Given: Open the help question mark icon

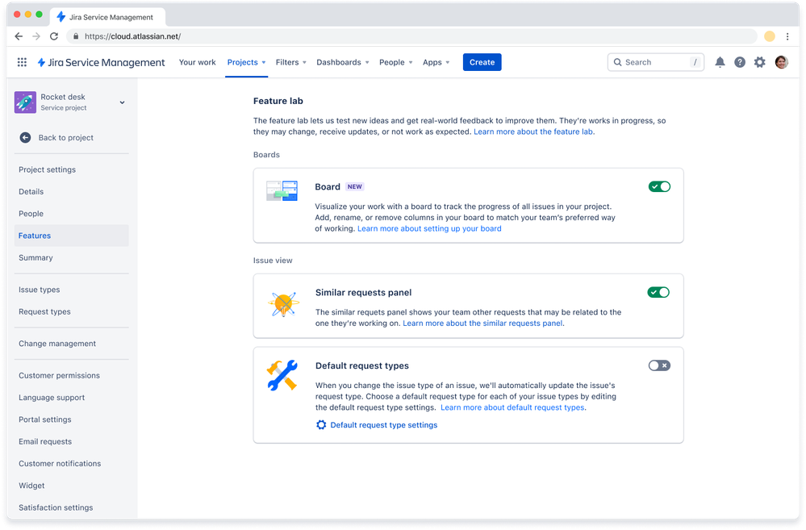Looking at the screenshot, I should [x=740, y=62].
